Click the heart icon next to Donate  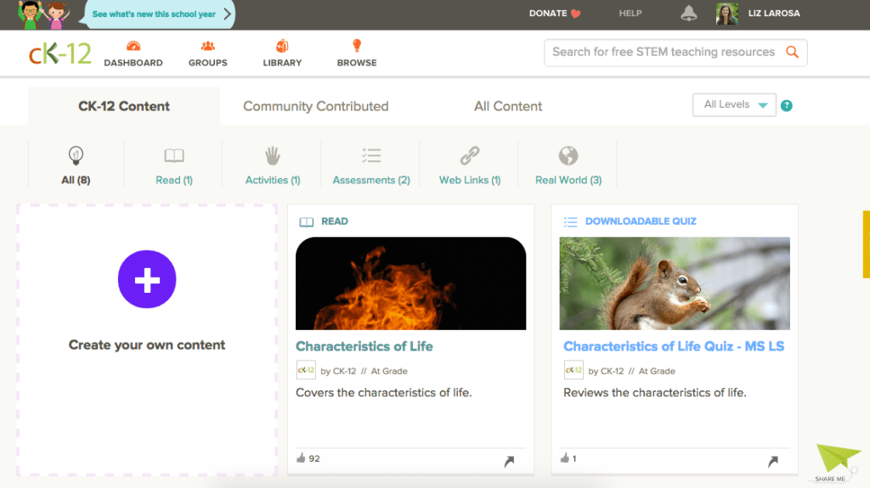[x=575, y=14]
